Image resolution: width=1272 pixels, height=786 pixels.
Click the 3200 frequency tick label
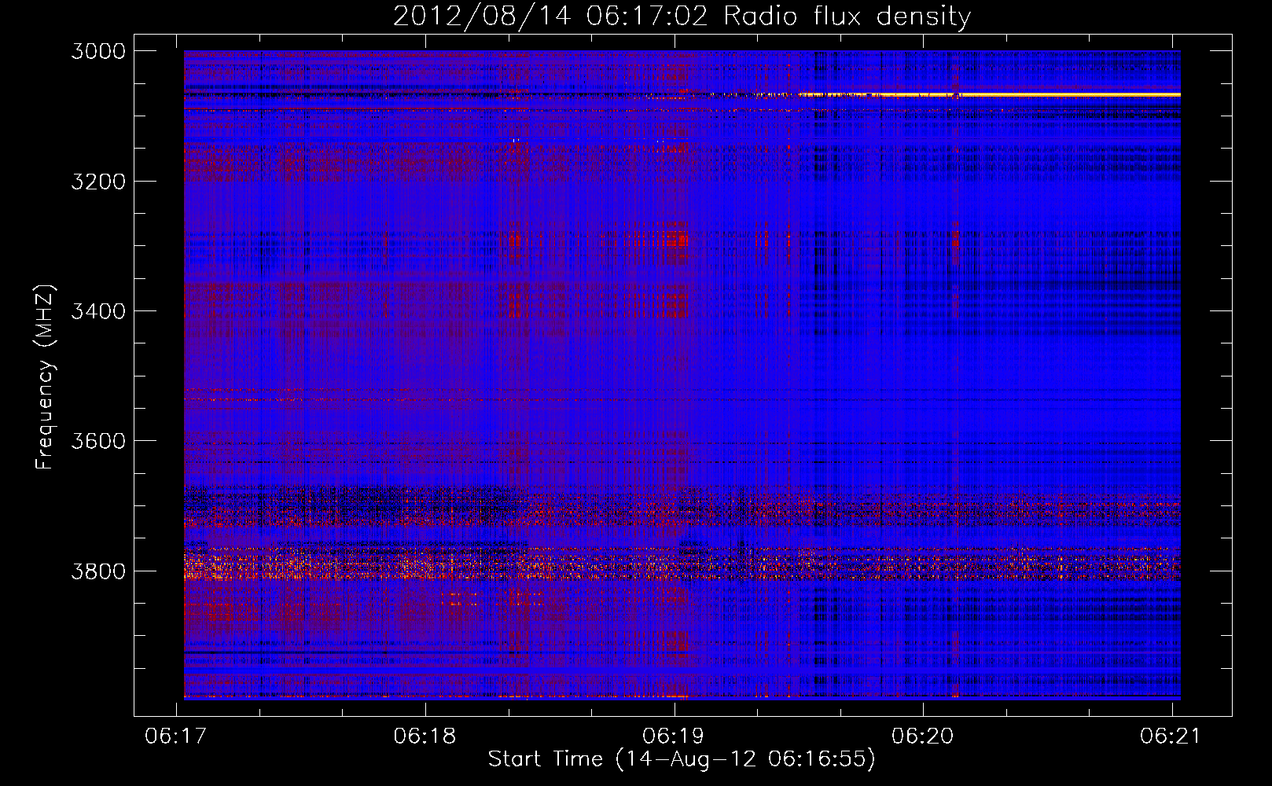[x=98, y=182]
